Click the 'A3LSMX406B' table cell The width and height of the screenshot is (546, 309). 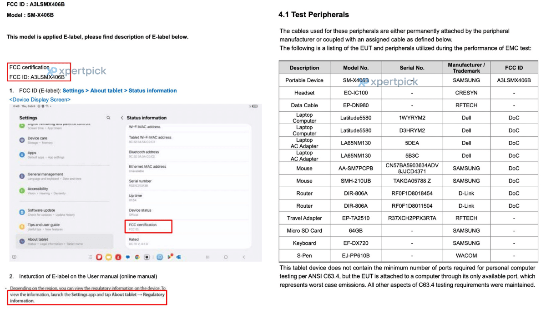click(x=514, y=80)
